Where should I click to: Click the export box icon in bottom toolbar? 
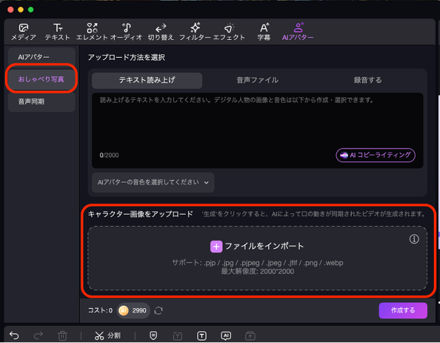pyautogui.click(x=250, y=335)
